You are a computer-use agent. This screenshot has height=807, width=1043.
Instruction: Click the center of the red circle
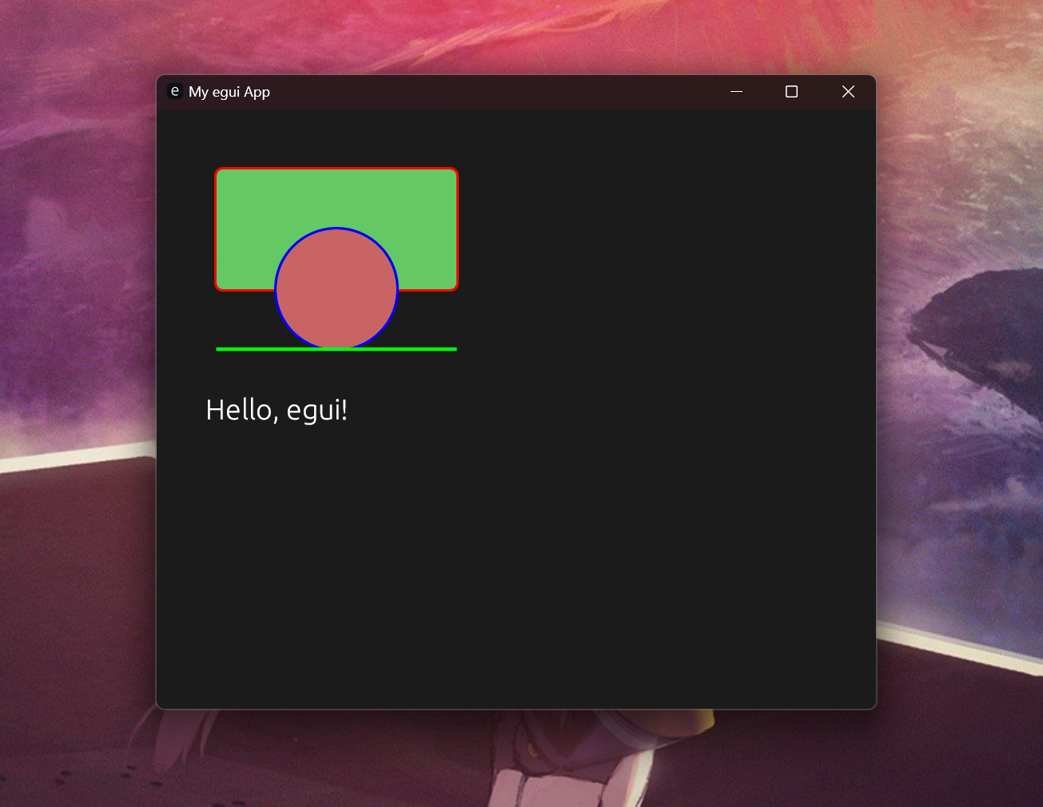336,288
